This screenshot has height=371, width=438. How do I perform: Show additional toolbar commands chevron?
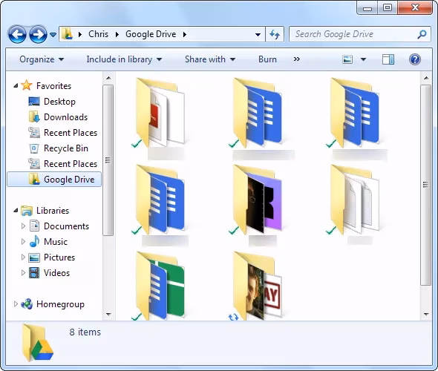[297, 59]
